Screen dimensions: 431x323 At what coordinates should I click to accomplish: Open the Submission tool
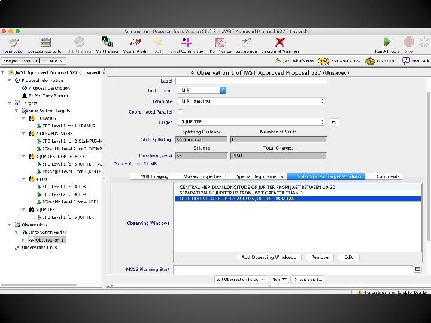tap(246, 45)
